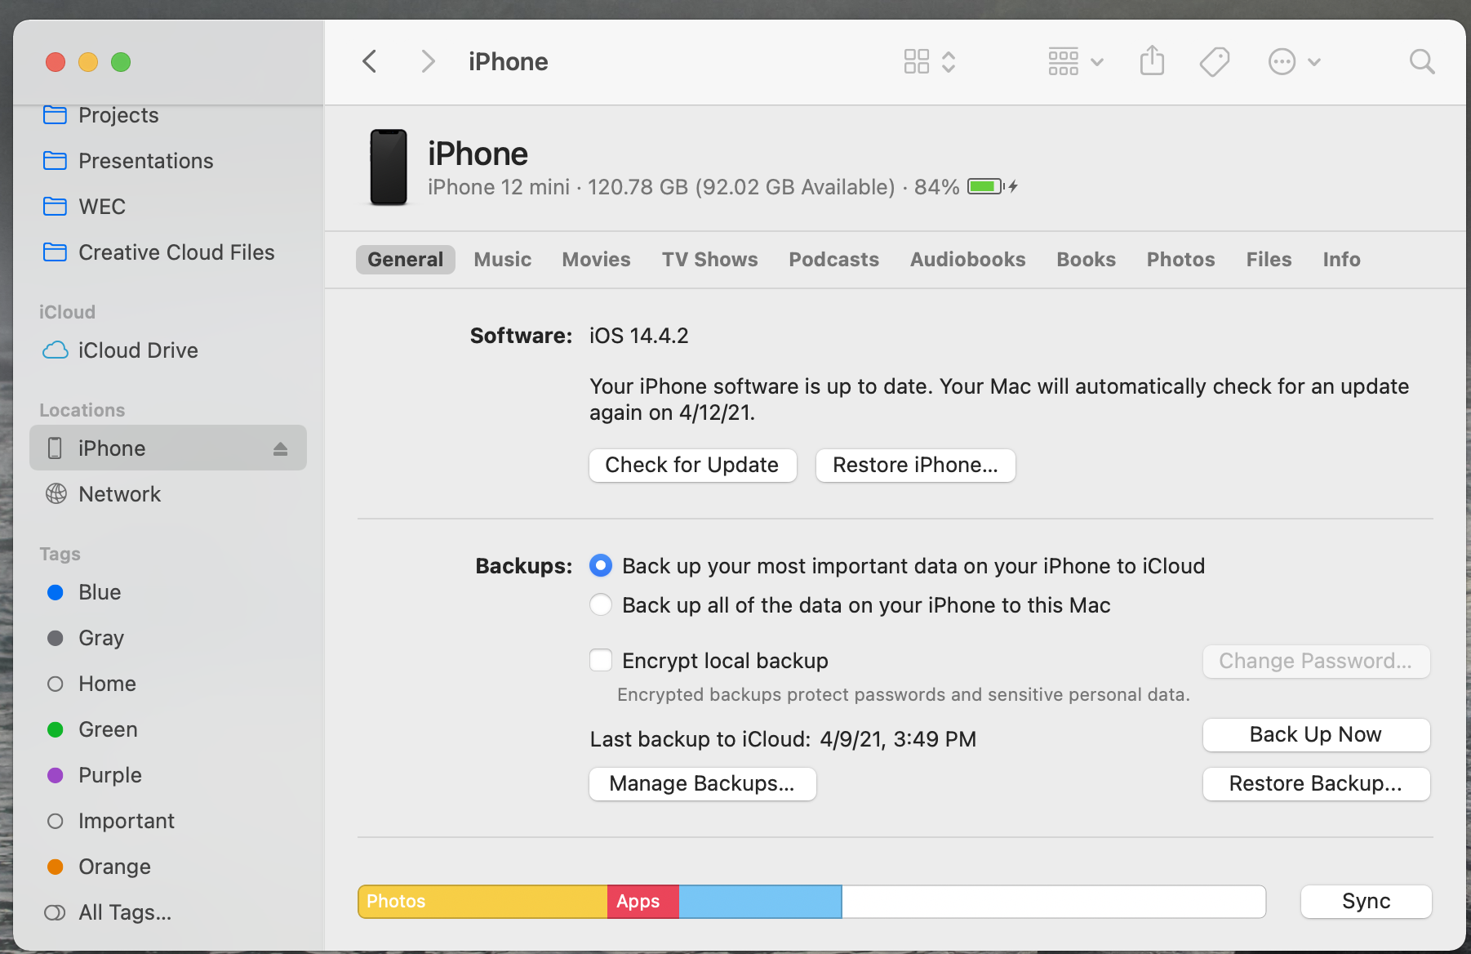Eject the iPhone from the sidebar
This screenshot has height=954, width=1471.
click(x=280, y=448)
